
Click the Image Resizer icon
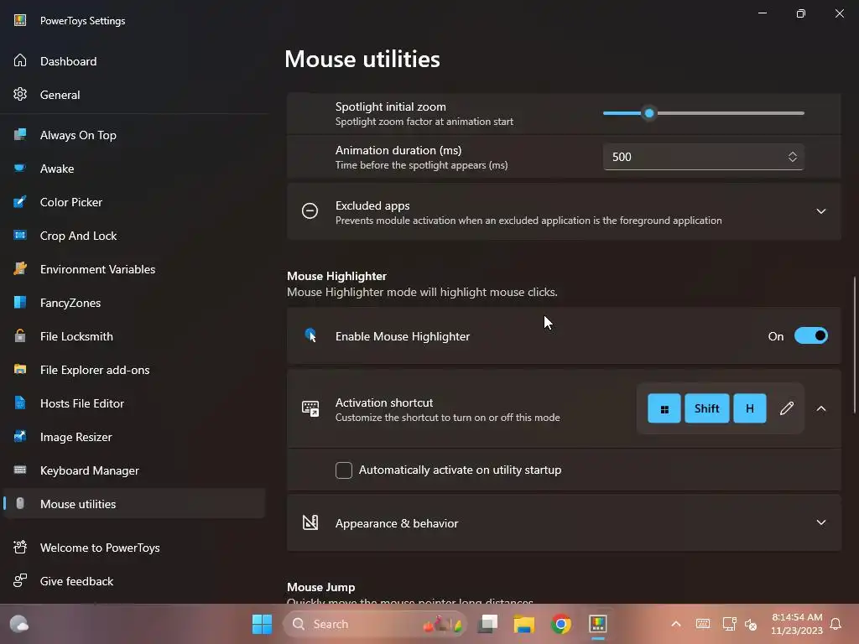click(x=20, y=436)
